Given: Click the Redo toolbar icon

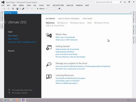Looking at the screenshot, I should click(x=32, y=9).
